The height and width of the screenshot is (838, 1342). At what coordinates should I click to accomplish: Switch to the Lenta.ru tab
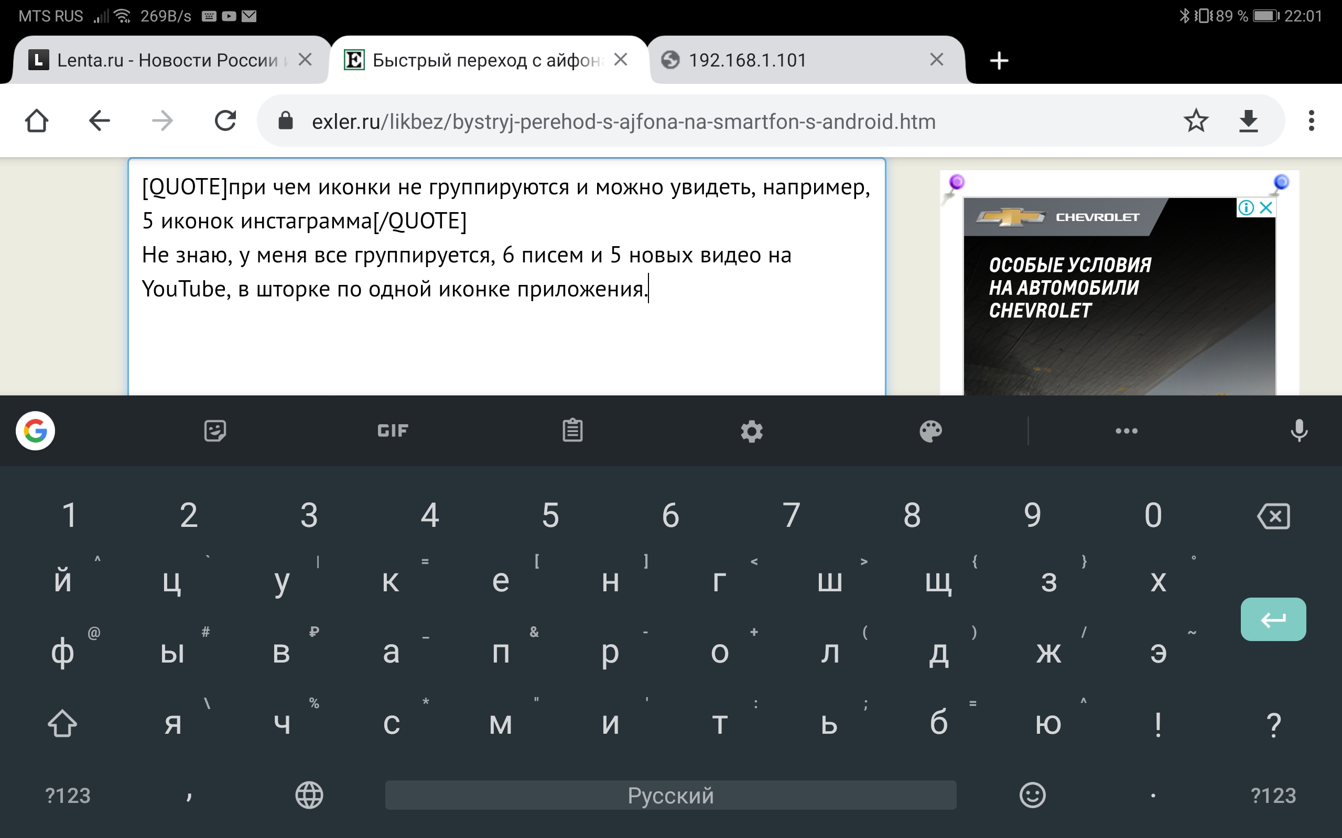pos(166,60)
